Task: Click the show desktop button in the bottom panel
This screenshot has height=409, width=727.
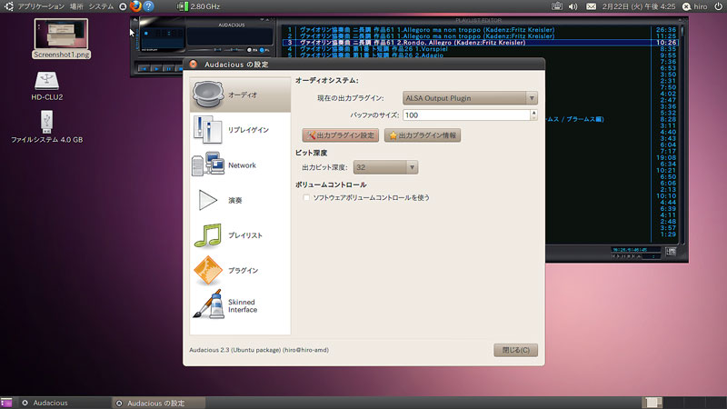Action: tap(6, 403)
